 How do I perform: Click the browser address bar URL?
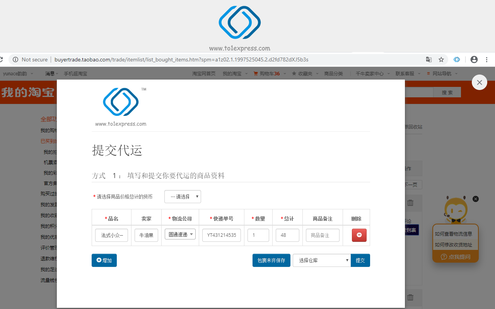coord(181,59)
